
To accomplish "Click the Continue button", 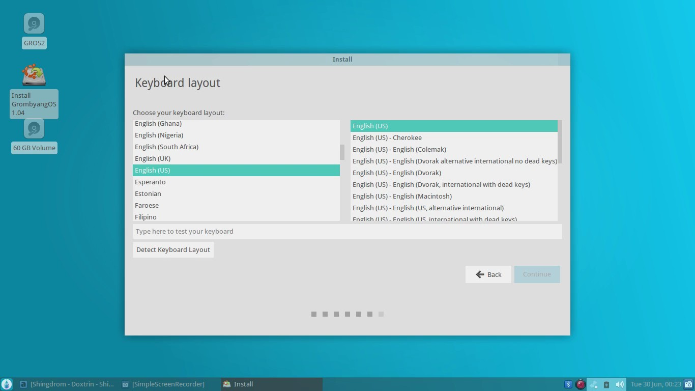I will pos(537,274).
